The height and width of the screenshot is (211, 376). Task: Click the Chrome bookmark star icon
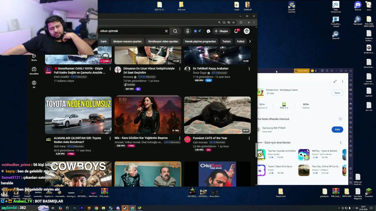pos(234,22)
